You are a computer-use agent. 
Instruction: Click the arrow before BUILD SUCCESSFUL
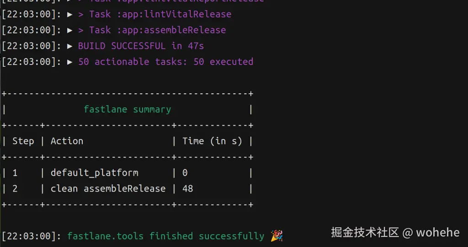coord(70,46)
